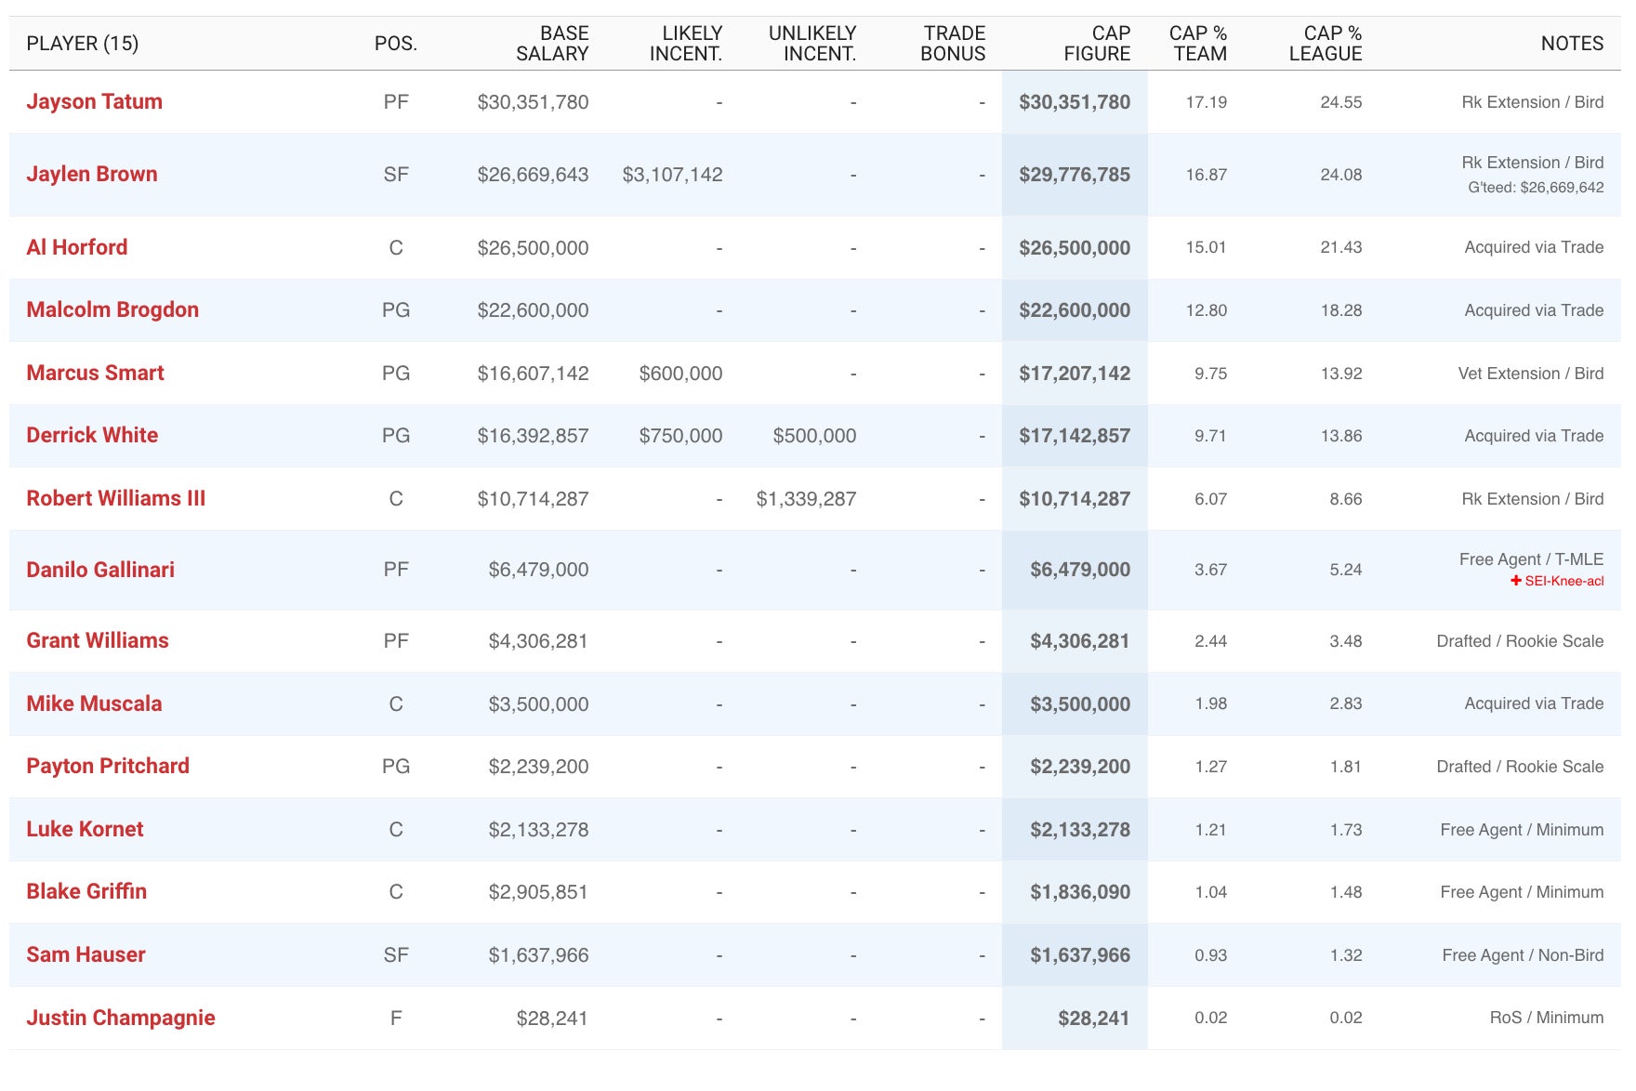This screenshot has height=1091, width=1636.
Task: Open Robert Williams III's page
Action: point(115,499)
